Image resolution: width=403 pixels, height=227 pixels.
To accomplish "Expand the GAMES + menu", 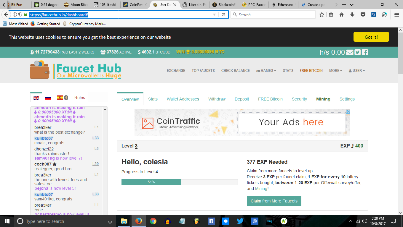I will 266,71.
